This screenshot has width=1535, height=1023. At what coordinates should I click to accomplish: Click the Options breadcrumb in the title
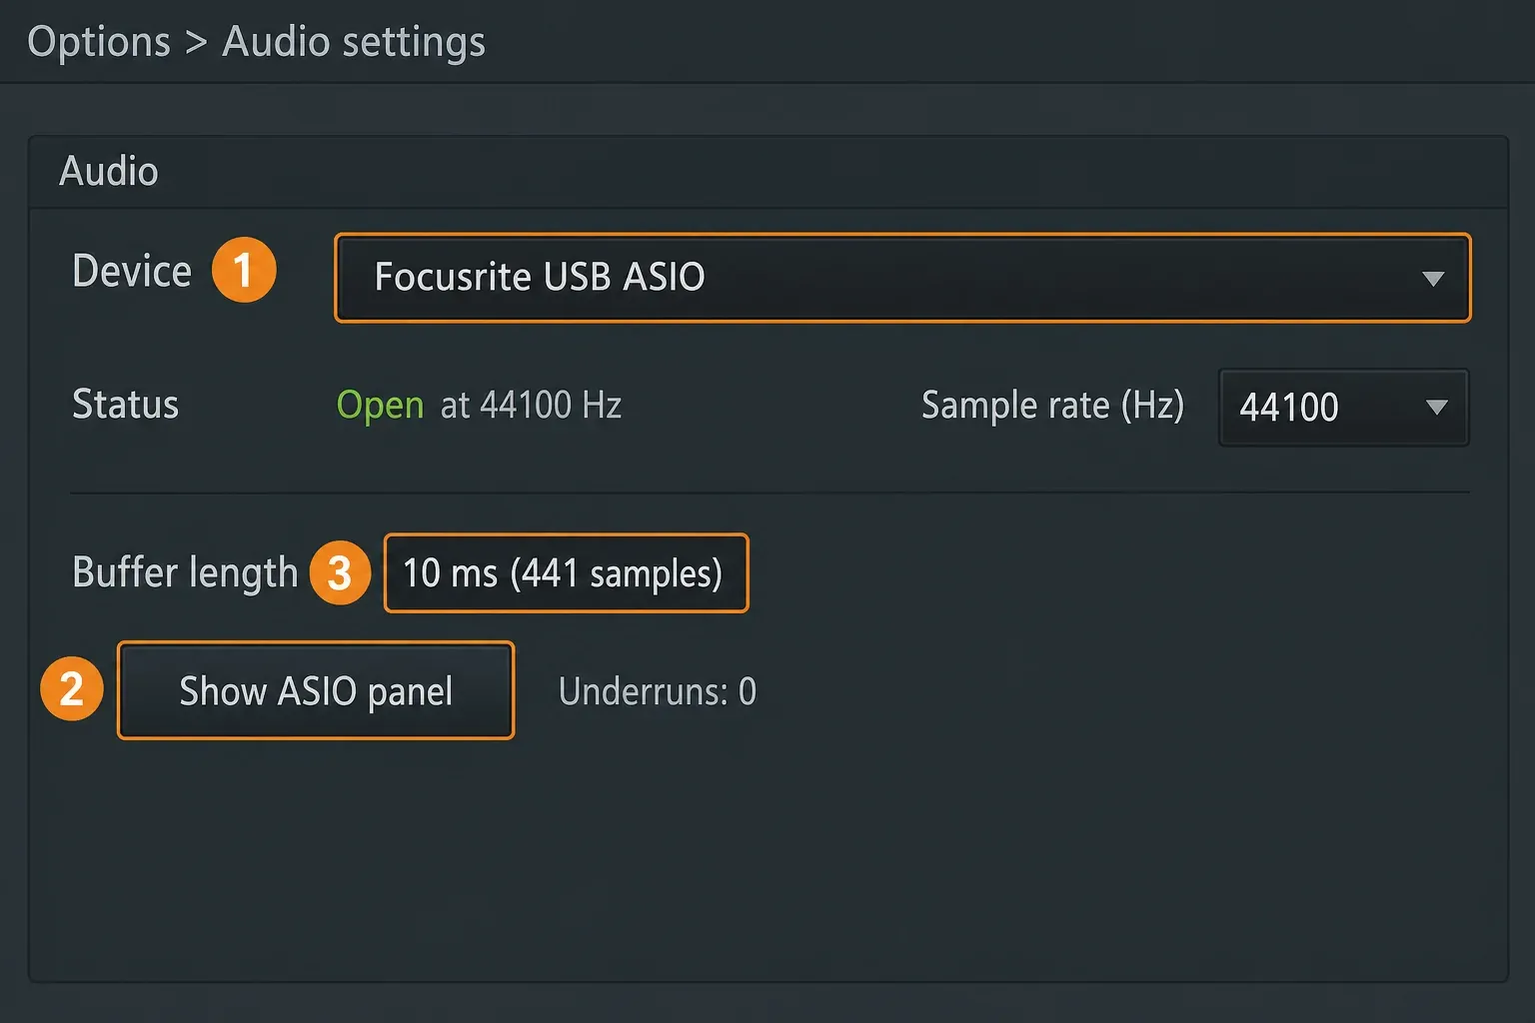pyautogui.click(x=99, y=43)
